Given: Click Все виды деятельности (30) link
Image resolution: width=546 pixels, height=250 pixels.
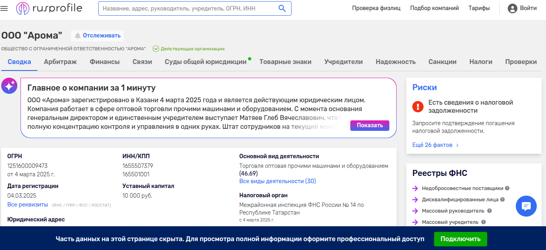Looking at the screenshot, I should click(277, 181).
